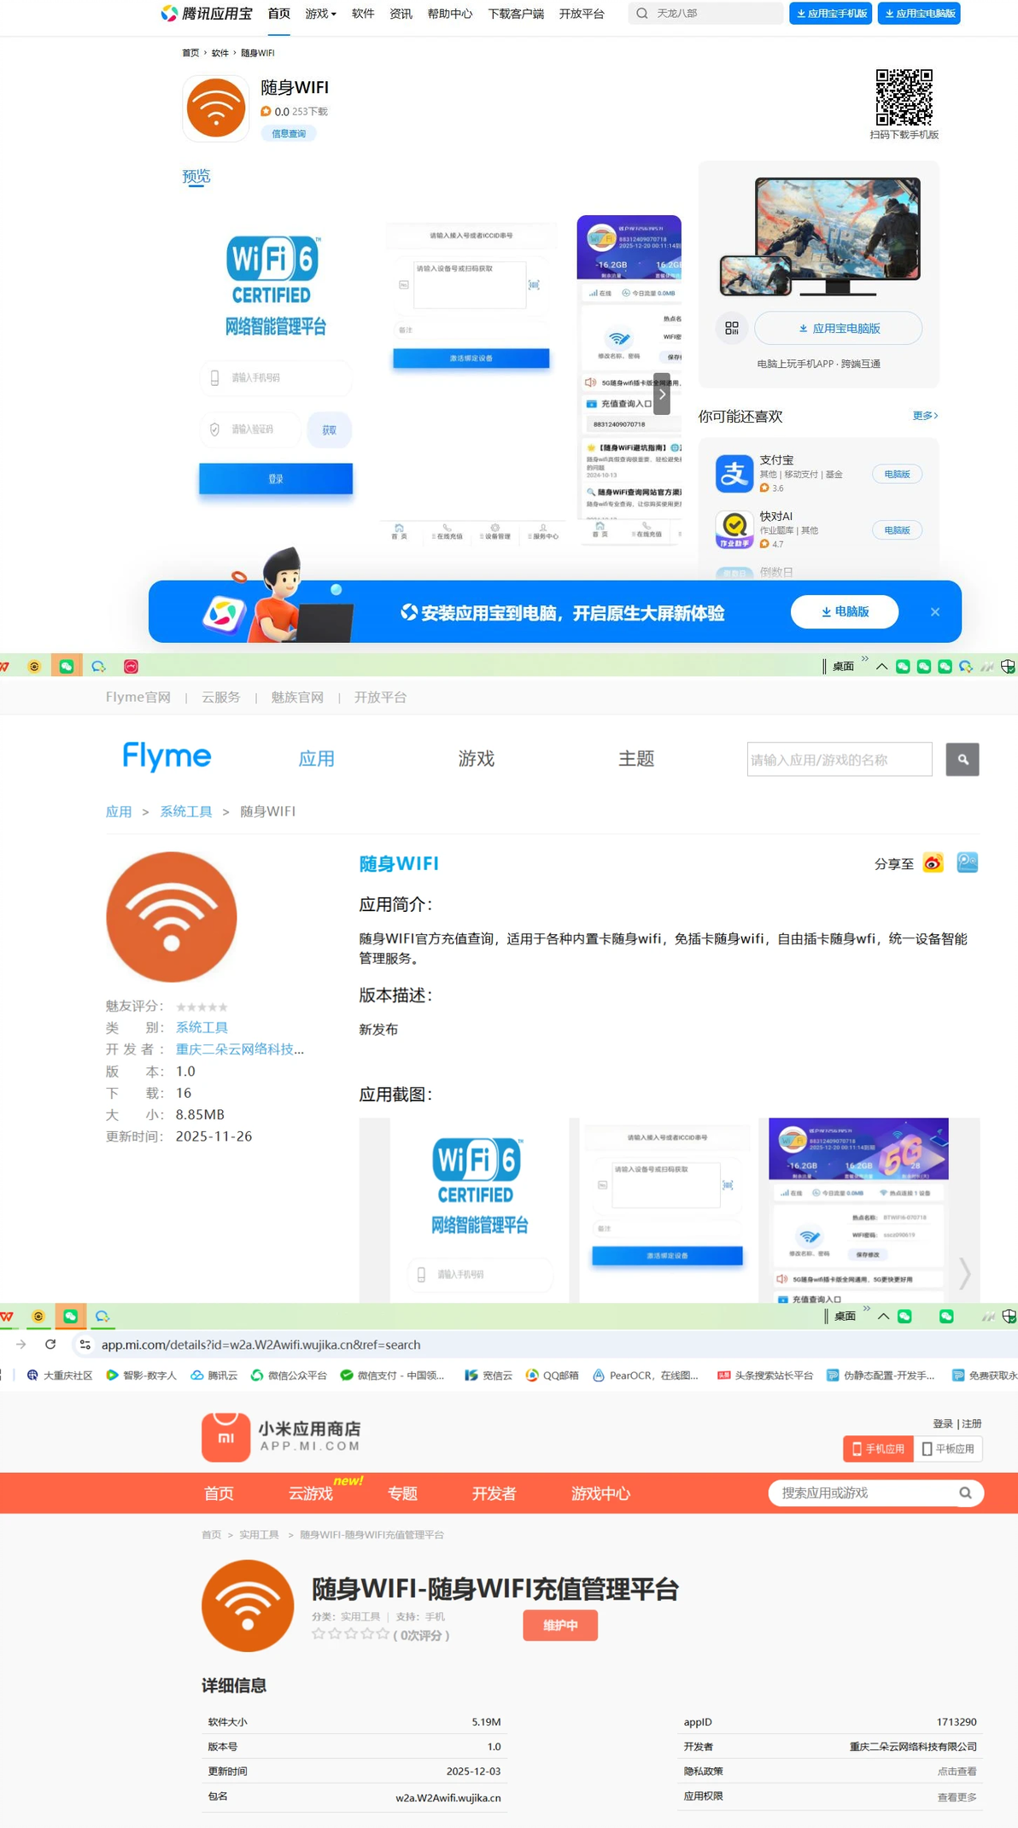
Task: Click the Flyme search magnifier button
Action: tap(962, 759)
